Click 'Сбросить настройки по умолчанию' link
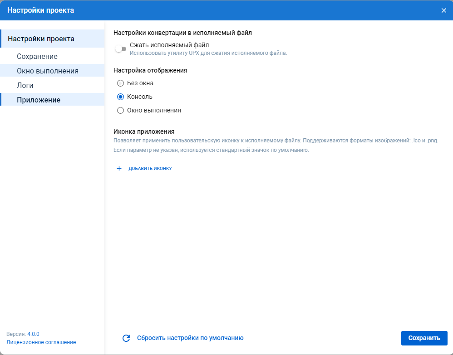 point(190,338)
